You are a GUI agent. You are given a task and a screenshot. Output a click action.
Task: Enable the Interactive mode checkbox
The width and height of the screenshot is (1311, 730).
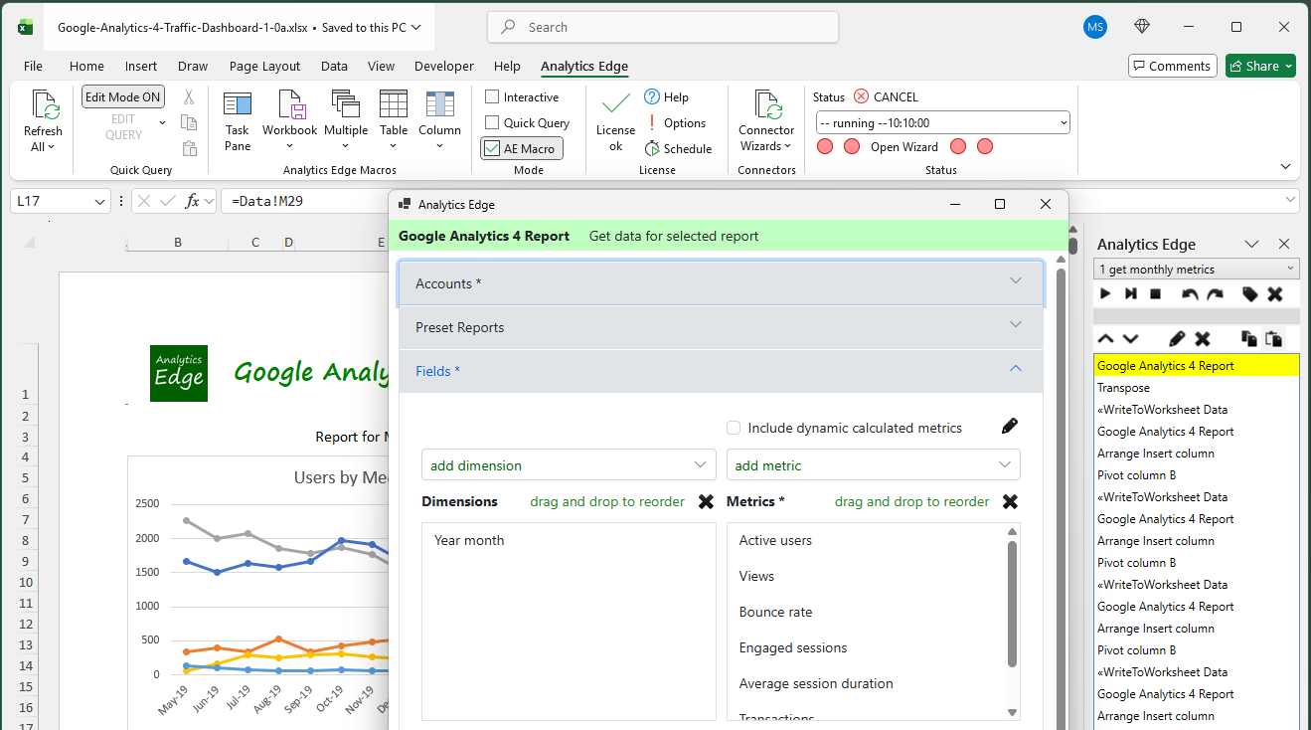(492, 97)
